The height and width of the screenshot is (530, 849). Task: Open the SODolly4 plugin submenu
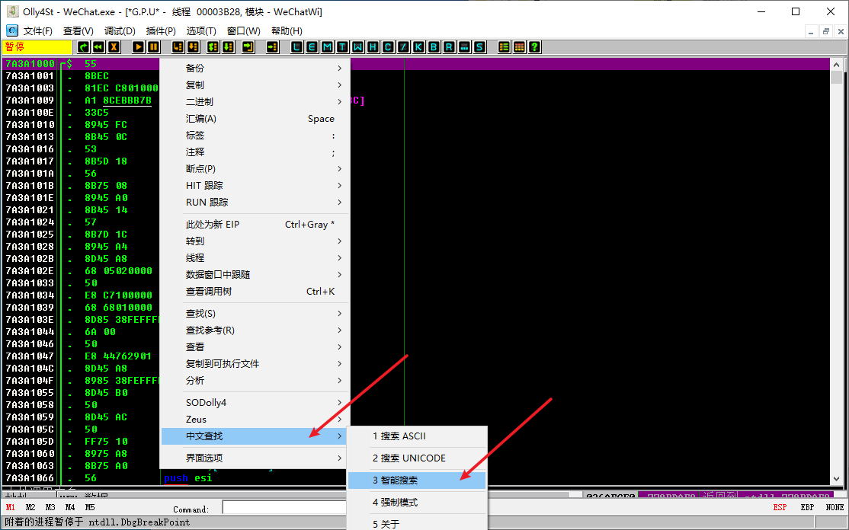click(x=254, y=403)
